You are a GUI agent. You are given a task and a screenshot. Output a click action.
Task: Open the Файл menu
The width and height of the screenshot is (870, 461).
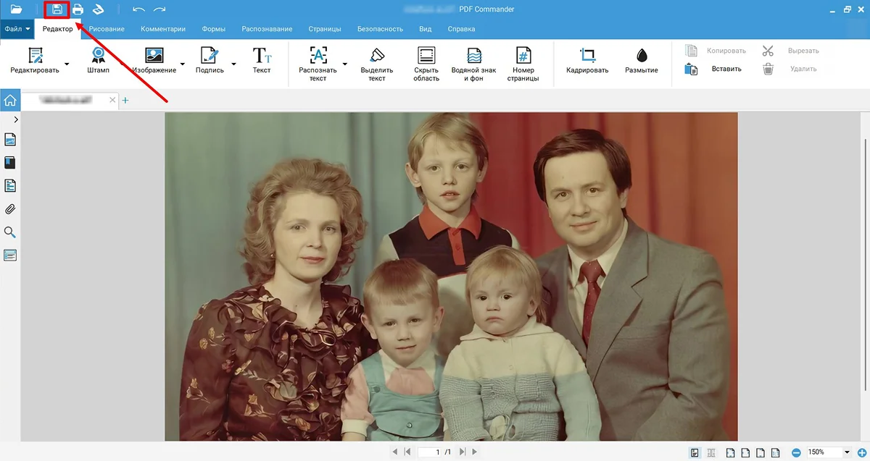[x=17, y=29]
